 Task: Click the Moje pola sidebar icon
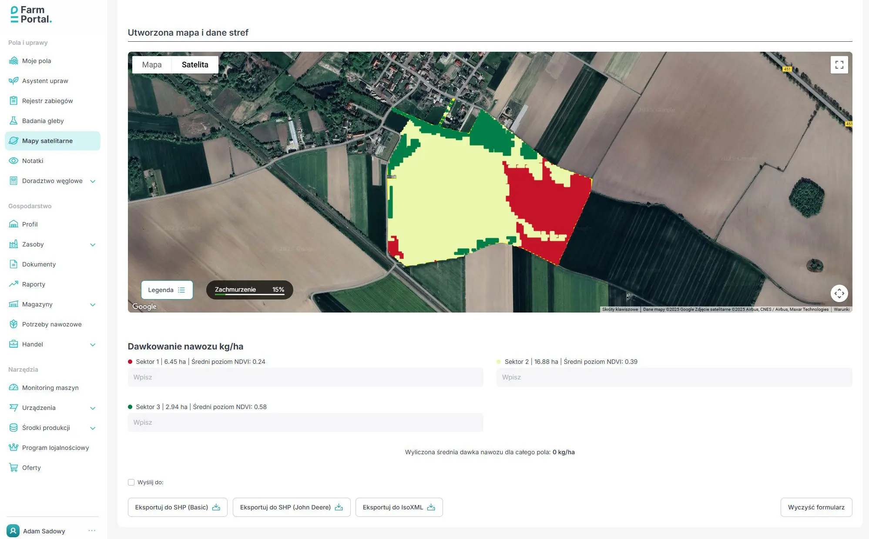(x=13, y=61)
